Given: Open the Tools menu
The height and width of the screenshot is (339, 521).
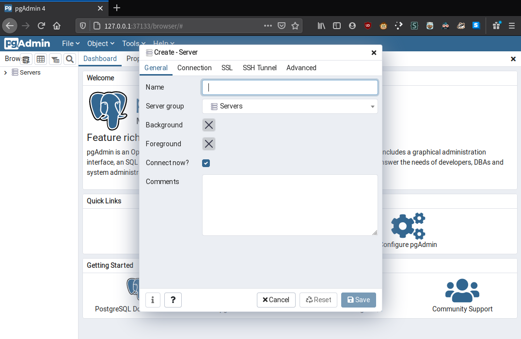Looking at the screenshot, I should click(134, 44).
